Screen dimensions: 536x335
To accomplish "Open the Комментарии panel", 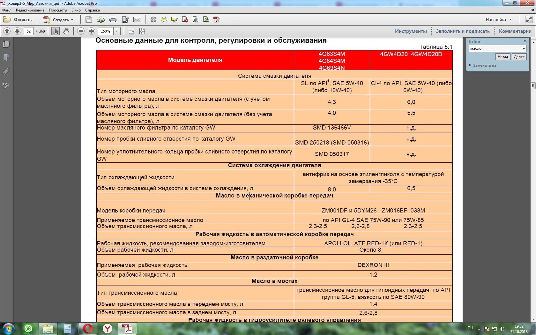I will click(515, 31).
